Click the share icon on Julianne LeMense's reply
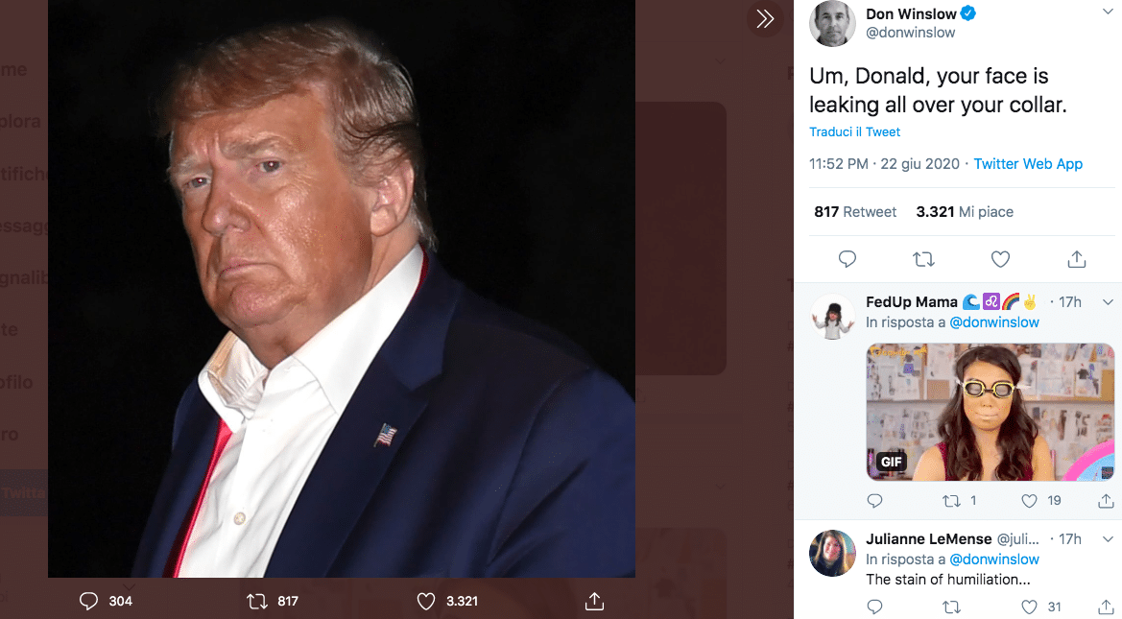 pos(1105,607)
